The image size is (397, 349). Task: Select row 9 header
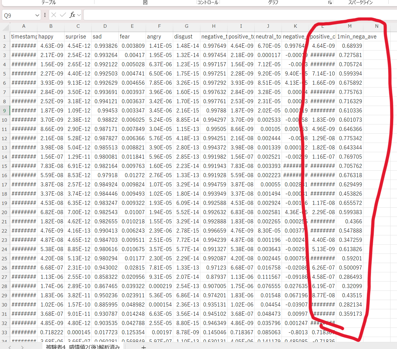(x=5, y=111)
